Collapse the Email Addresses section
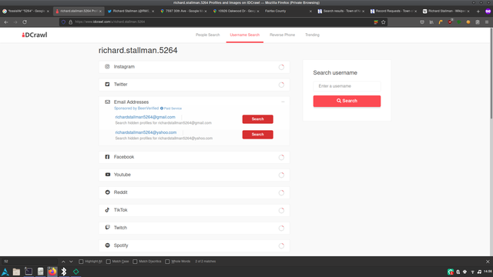493x277 pixels. pos(283,102)
